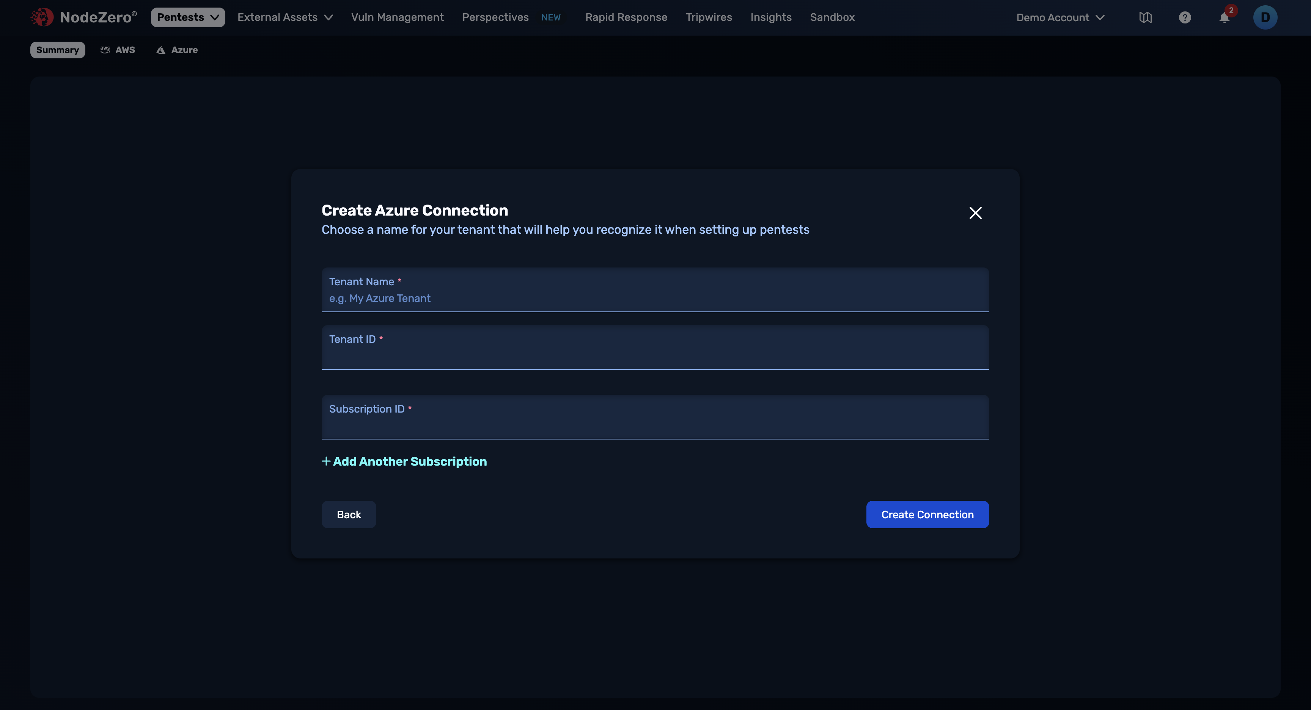Open notifications via the bell icon
Screen dimensions: 1311x710
[1225, 18]
